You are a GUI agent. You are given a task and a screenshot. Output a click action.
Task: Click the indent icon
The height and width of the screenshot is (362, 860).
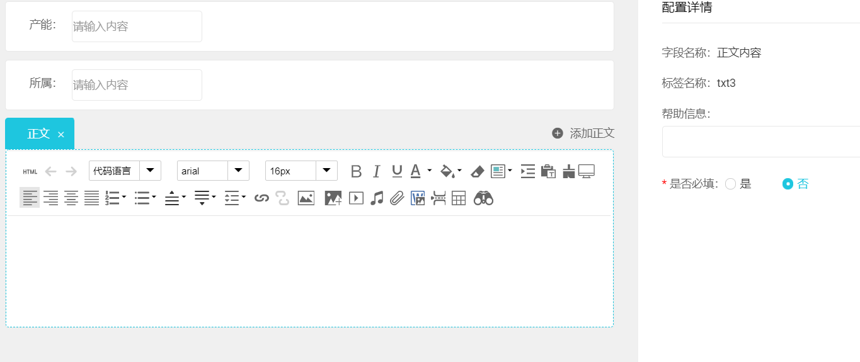[x=528, y=171]
